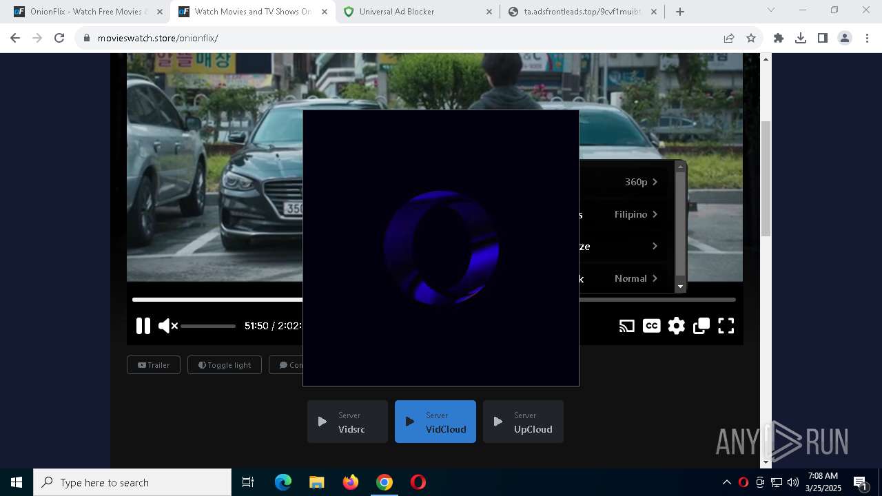Open the tab search dropdown
Screen dimensions: 882x496
pyautogui.click(x=771, y=10)
